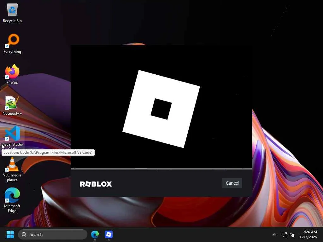Click the taskbar Search box
This screenshot has height=242, width=323.
click(53, 234)
